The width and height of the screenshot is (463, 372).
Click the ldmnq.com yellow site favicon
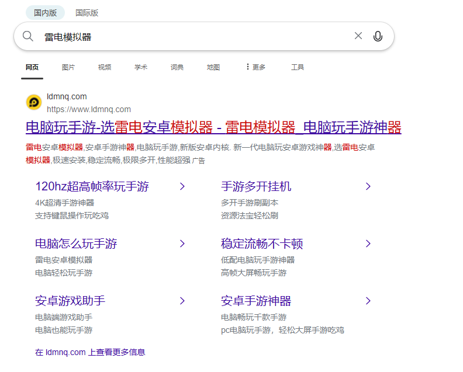34,102
